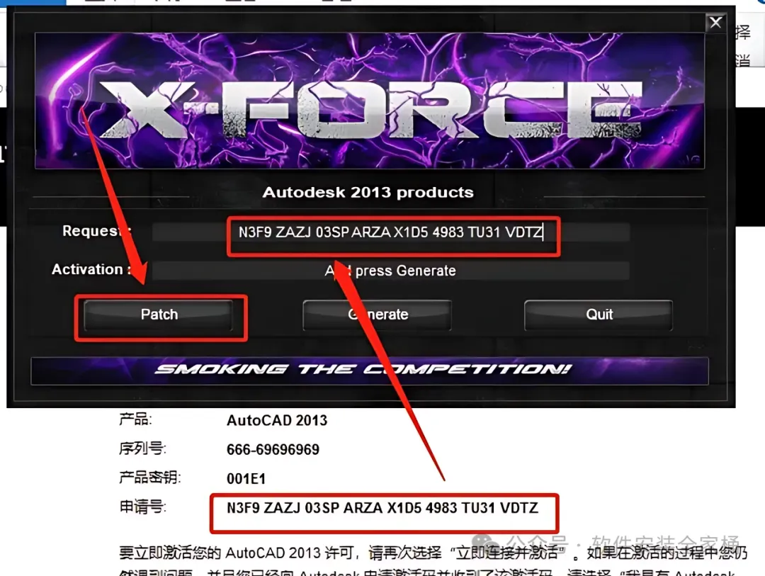This screenshot has width=765, height=576.
Task: Click the 'Activation :' label
Action: point(91,269)
